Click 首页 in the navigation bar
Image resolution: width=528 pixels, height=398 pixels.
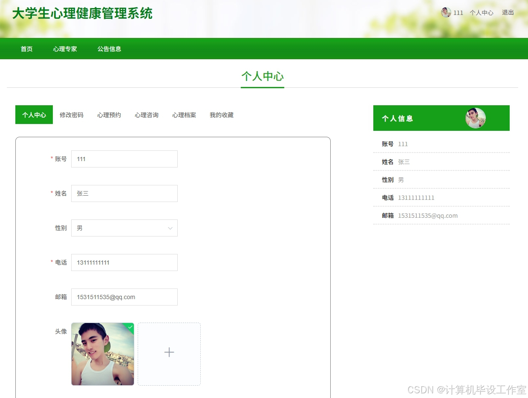(x=26, y=49)
